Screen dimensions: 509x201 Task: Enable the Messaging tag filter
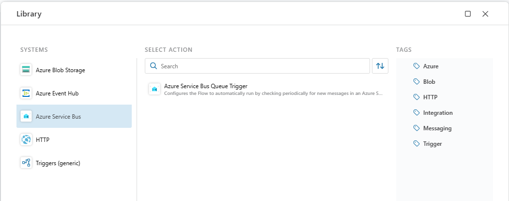(x=437, y=128)
